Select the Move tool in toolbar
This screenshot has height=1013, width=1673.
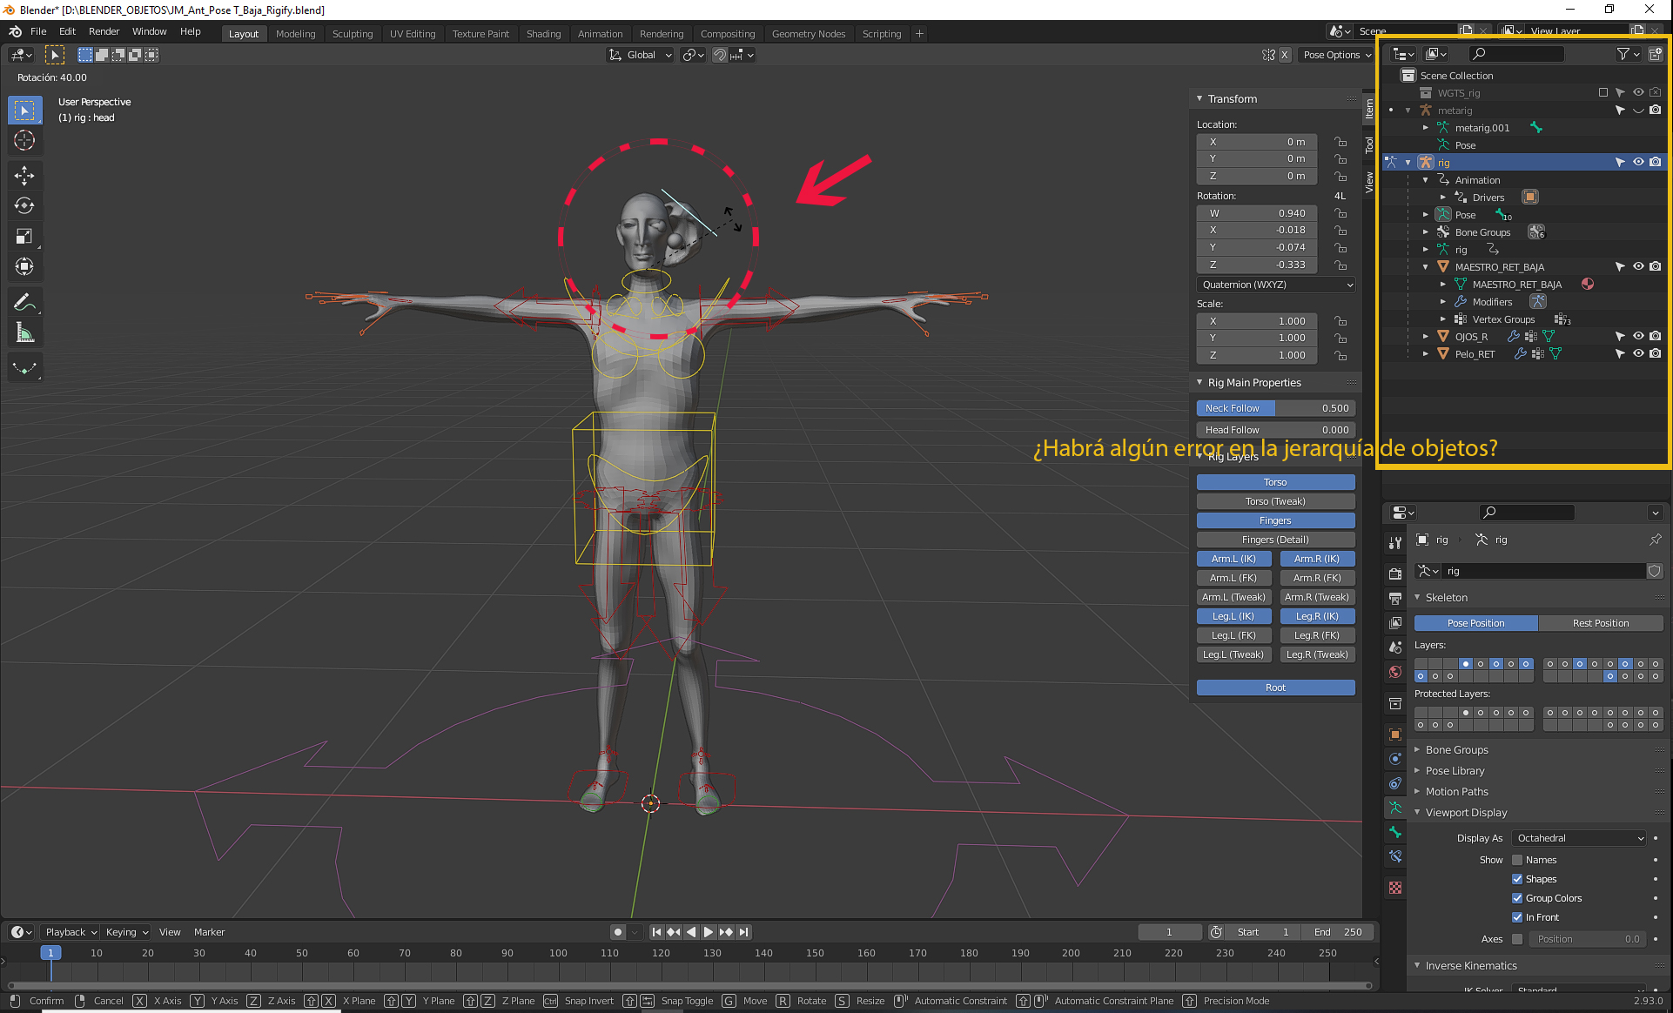pyautogui.click(x=24, y=176)
